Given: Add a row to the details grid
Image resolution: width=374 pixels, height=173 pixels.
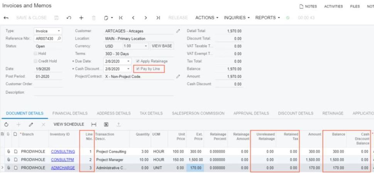Looking at the screenshot, I should (x=19, y=124).
